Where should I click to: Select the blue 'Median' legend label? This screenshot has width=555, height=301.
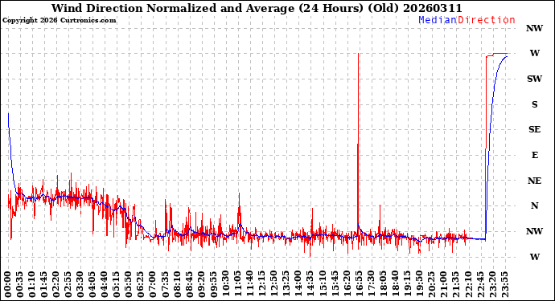tap(438, 20)
